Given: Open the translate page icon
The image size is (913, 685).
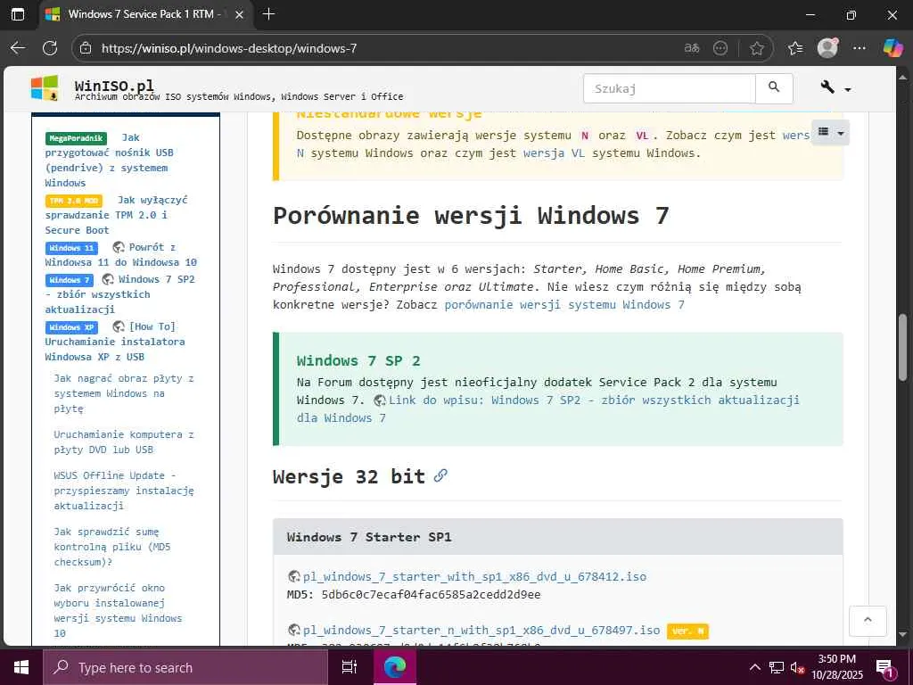Looking at the screenshot, I should [x=692, y=48].
